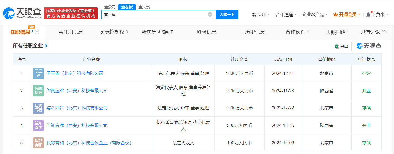Viewport: 394px width, 154px height.
Task: Click the date 2024-12-11 cell
Action: pyautogui.click(x=283, y=74)
